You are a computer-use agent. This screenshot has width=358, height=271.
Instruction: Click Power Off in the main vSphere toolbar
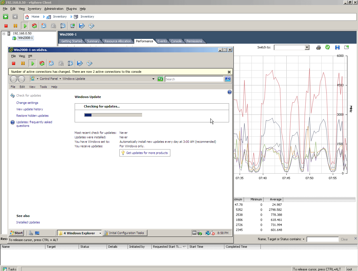(x=6, y=26)
